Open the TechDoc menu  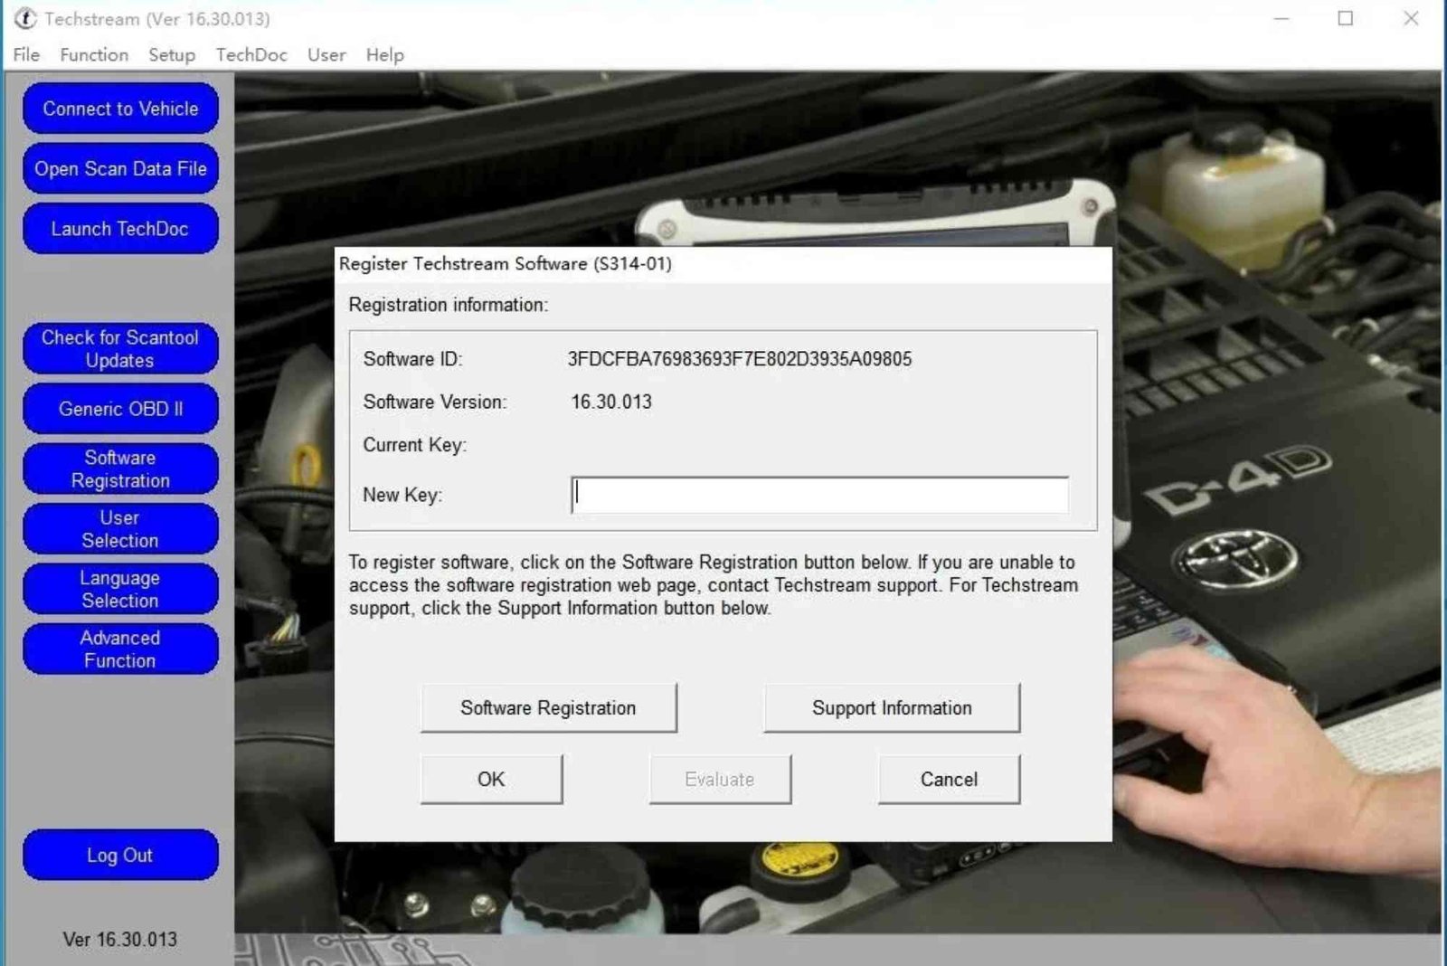[x=251, y=55]
